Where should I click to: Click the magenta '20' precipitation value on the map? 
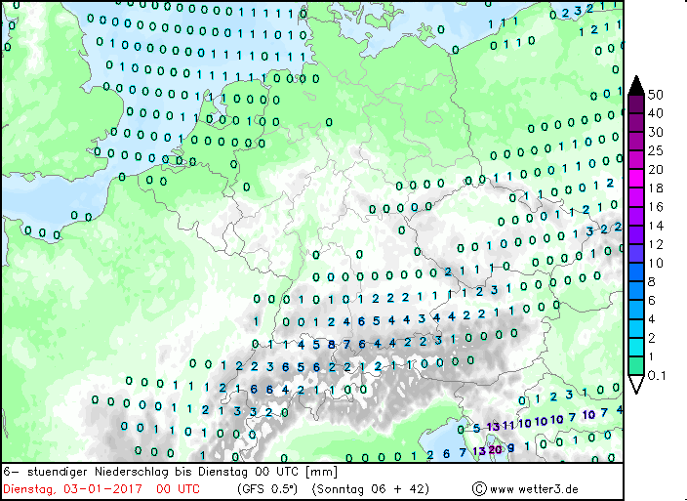[495, 449]
